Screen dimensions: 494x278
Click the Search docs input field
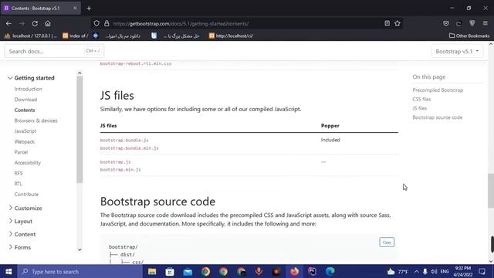[x=54, y=51]
